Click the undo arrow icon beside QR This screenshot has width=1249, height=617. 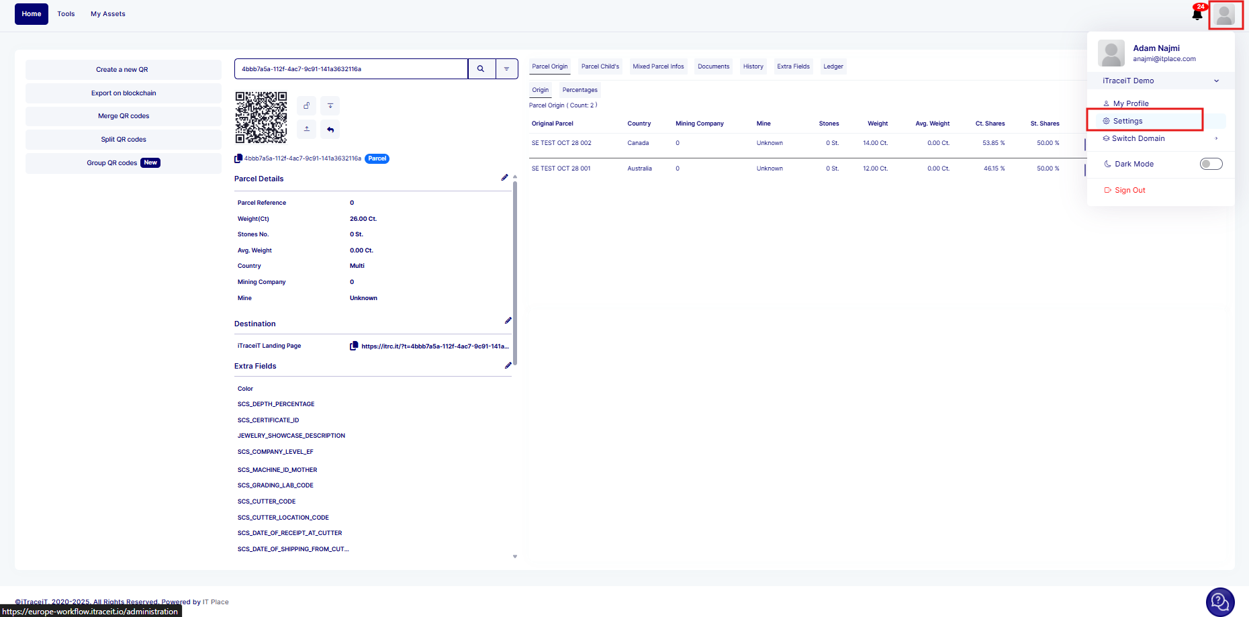click(x=330, y=129)
